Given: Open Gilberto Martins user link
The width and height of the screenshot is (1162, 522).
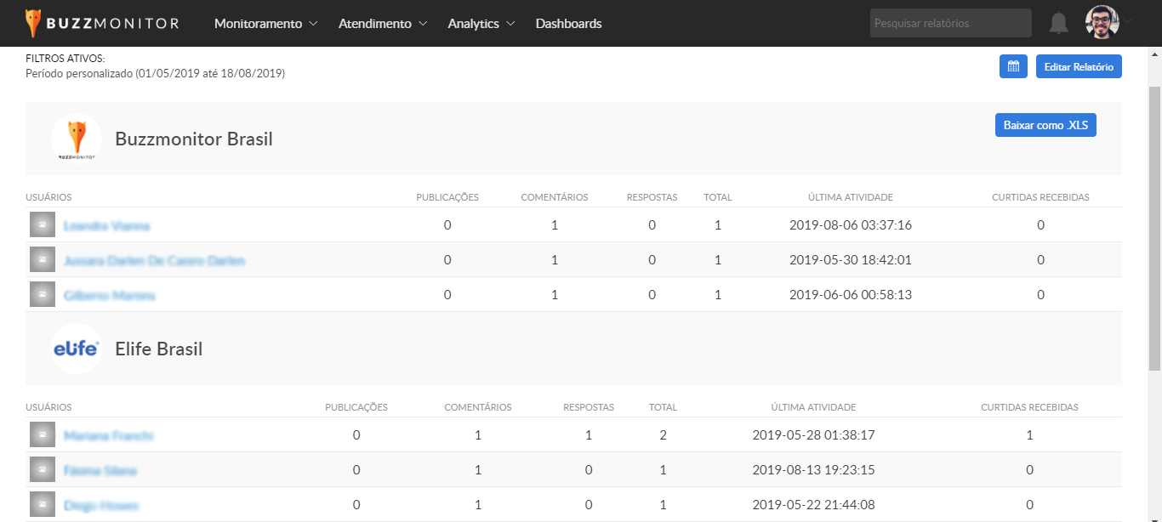Looking at the screenshot, I should click(x=110, y=296).
